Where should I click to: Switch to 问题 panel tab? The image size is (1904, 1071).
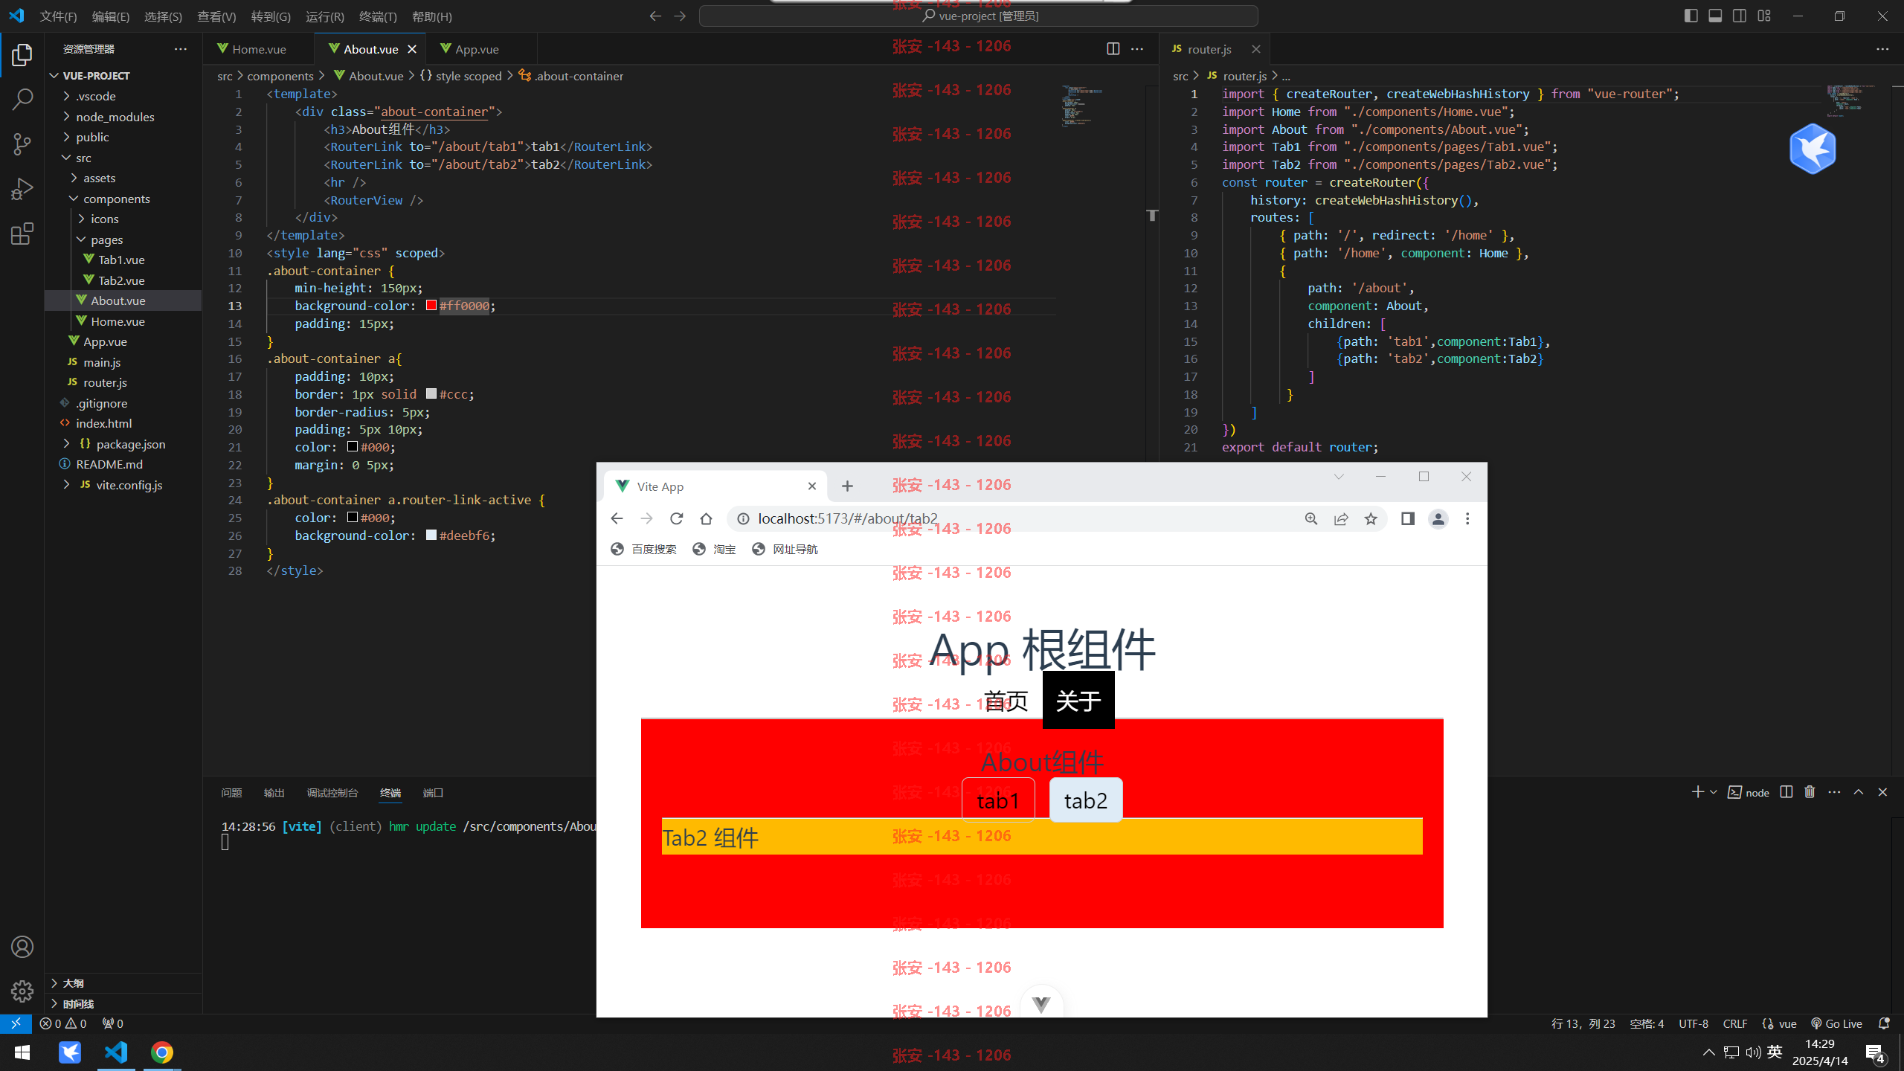click(231, 793)
